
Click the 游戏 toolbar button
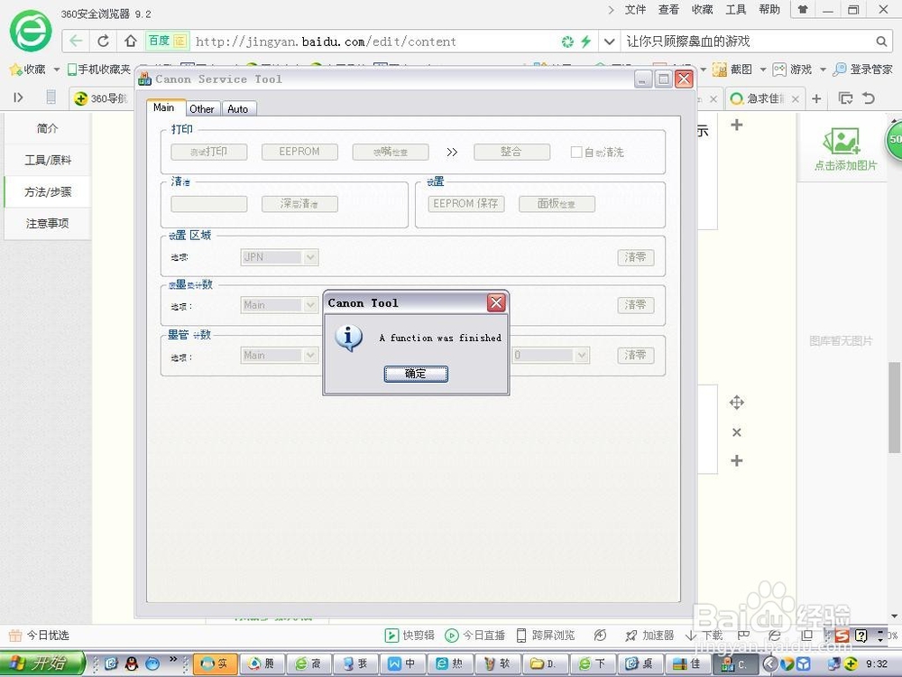click(x=792, y=70)
